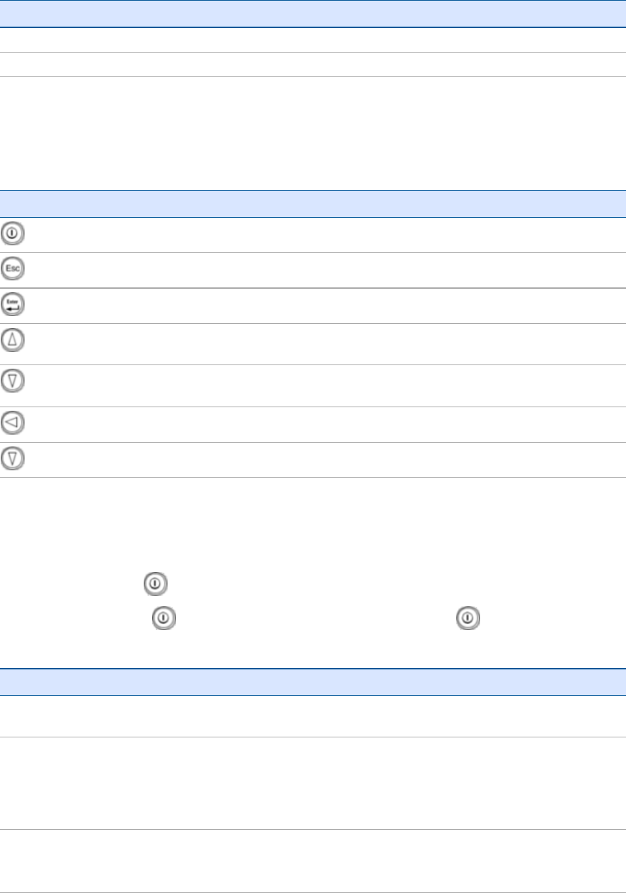Click the Enter key icon
The width and height of the screenshot is (626, 893).
[x=13, y=305]
